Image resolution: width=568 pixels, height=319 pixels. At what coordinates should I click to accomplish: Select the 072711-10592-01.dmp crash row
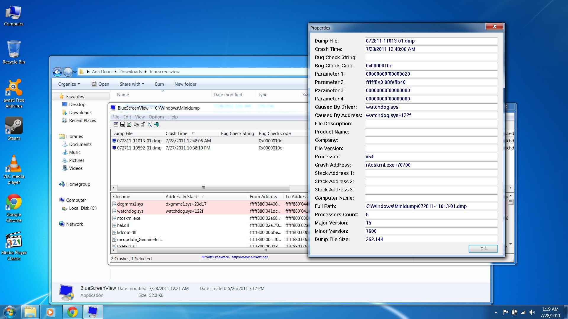tap(209, 148)
